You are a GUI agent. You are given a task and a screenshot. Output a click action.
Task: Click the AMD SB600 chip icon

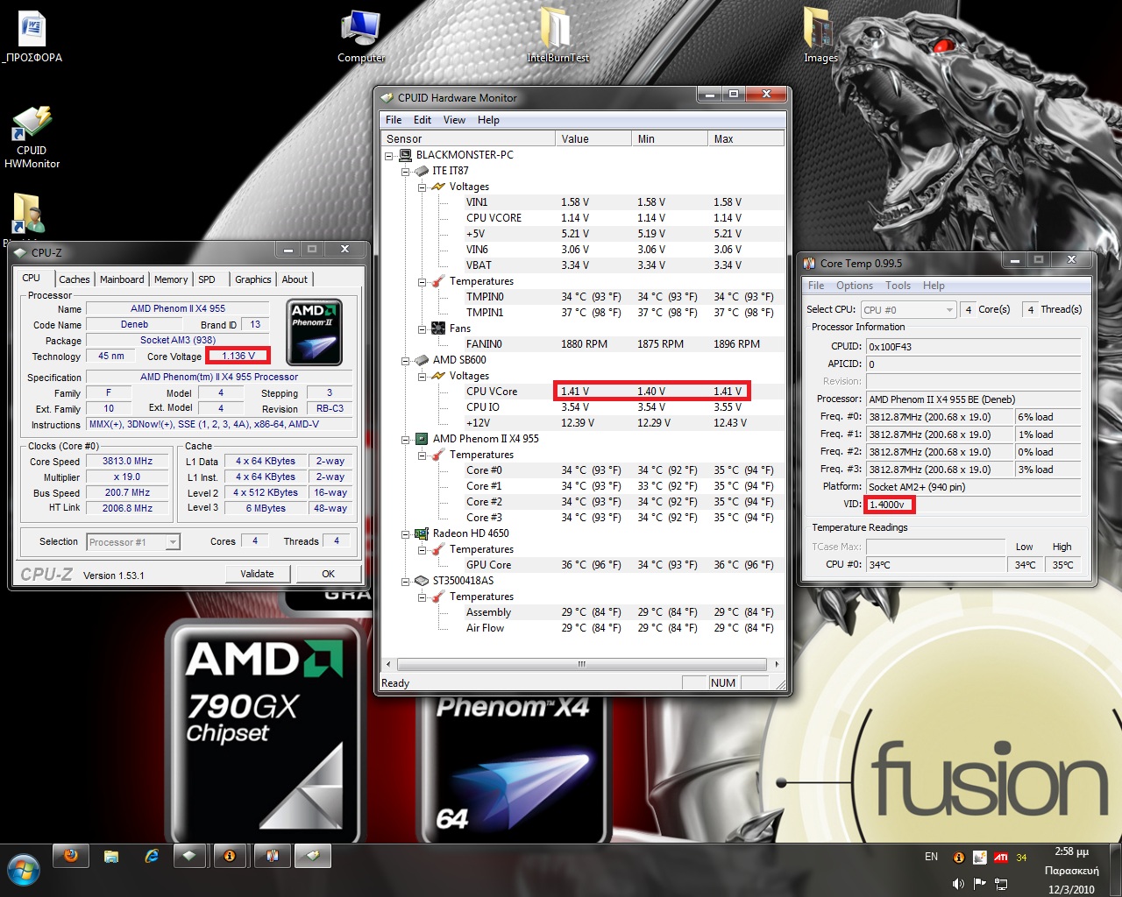[422, 360]
